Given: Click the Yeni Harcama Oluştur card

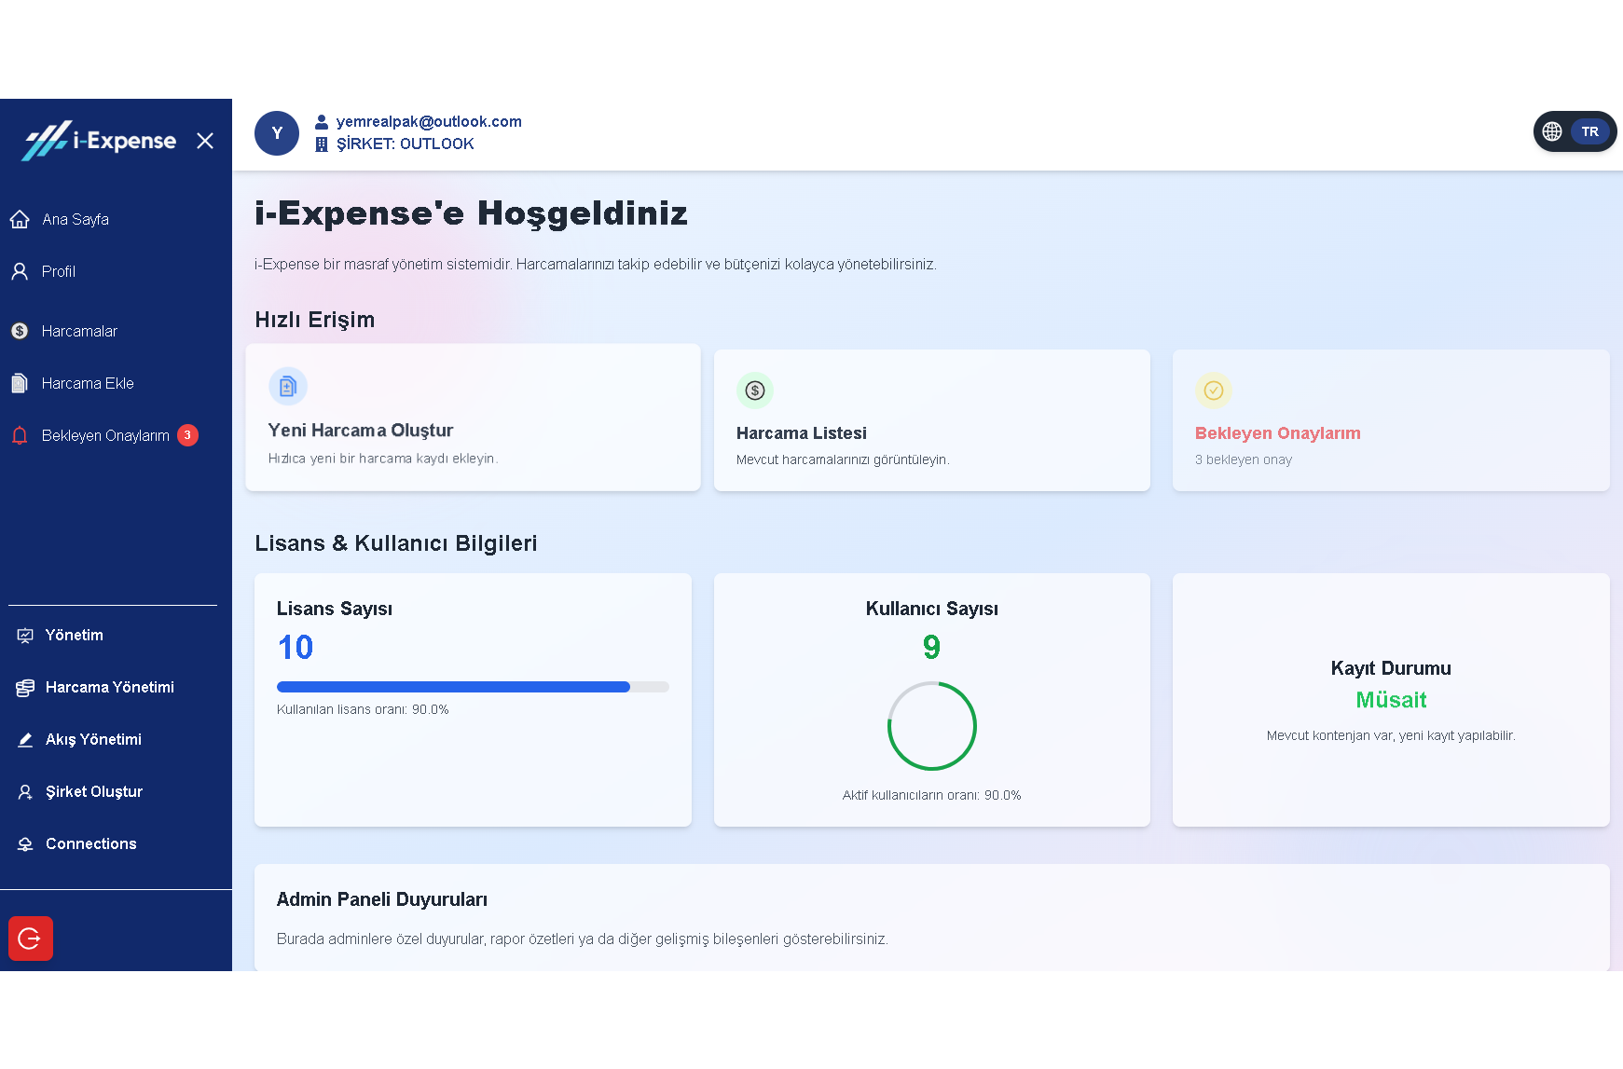Looking at the screenshot, I should [473, 418].
